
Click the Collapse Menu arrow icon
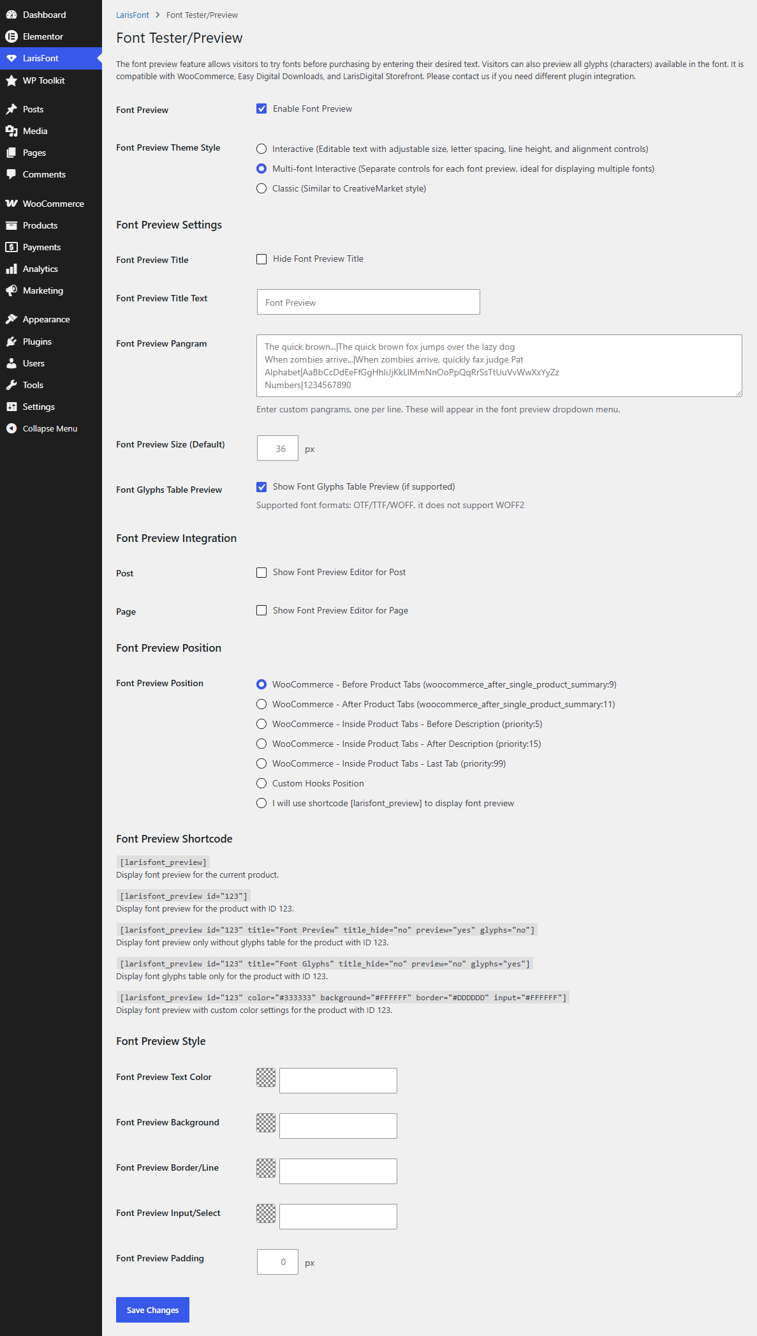(11, 428)
